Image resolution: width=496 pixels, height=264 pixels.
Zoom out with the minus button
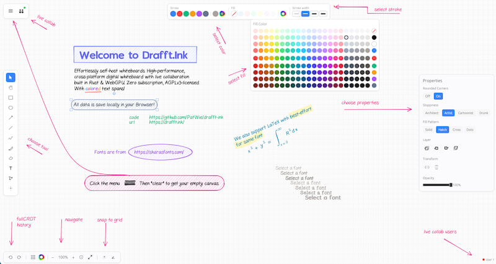pyautogui.click(x=53, y=257)
